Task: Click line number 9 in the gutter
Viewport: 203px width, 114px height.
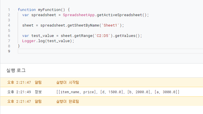Action: pyautogui.click(x=9, y=51)
